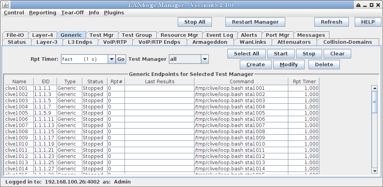Click the Start button
Image resolution: width=383 pixels, height=187 pixels.
[x=281, y=54]
